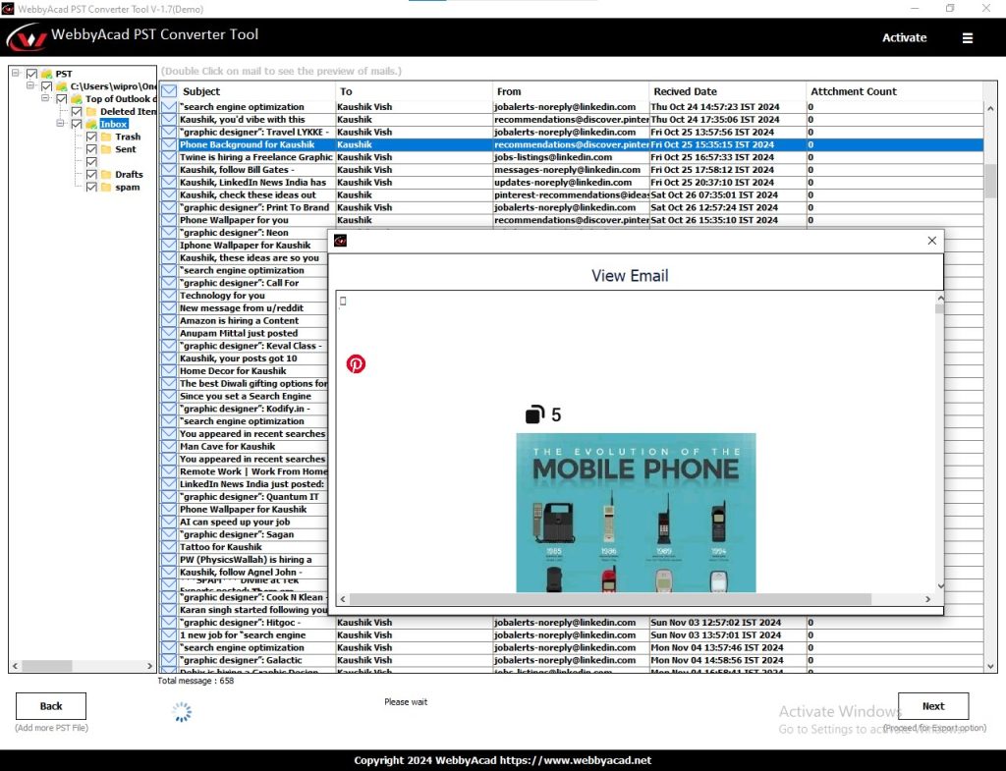The height and width of the screenshot is (771, 1006).
Task: Click the mail icon for 'Karan singh started following you'
Action: [x=169, y=610]
